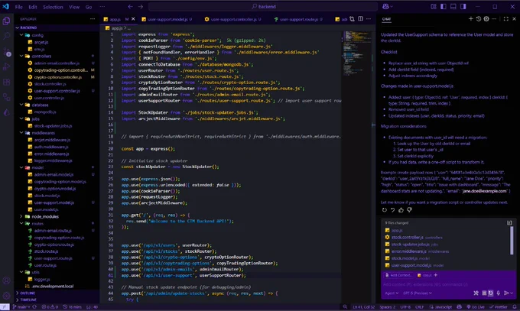Viewport: 520px width, 311px height.
Task: Toggle the bottom panel visibility
Action: coord(453,6)
